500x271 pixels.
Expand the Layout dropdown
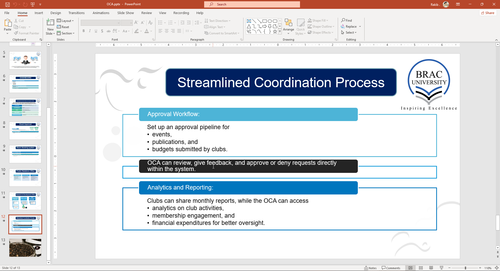[65, 21]
